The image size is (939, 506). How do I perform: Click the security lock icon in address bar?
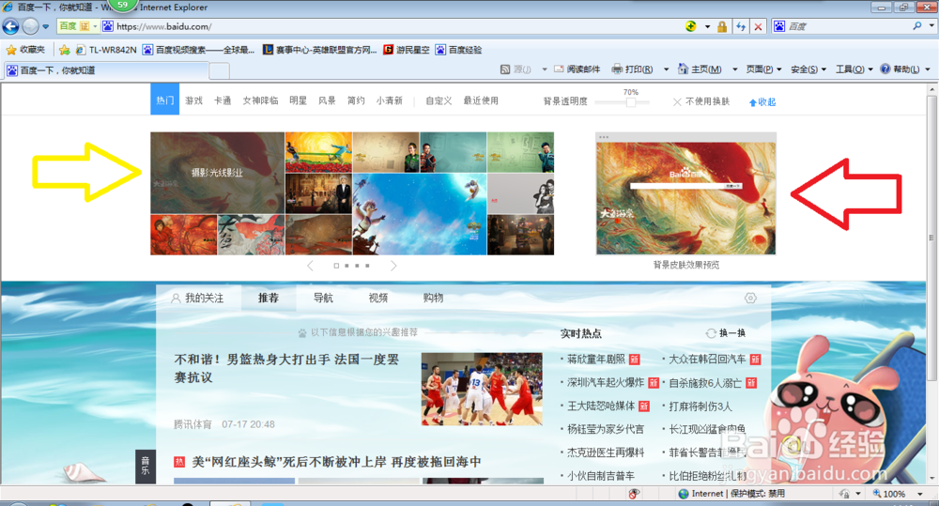(722, 26)
